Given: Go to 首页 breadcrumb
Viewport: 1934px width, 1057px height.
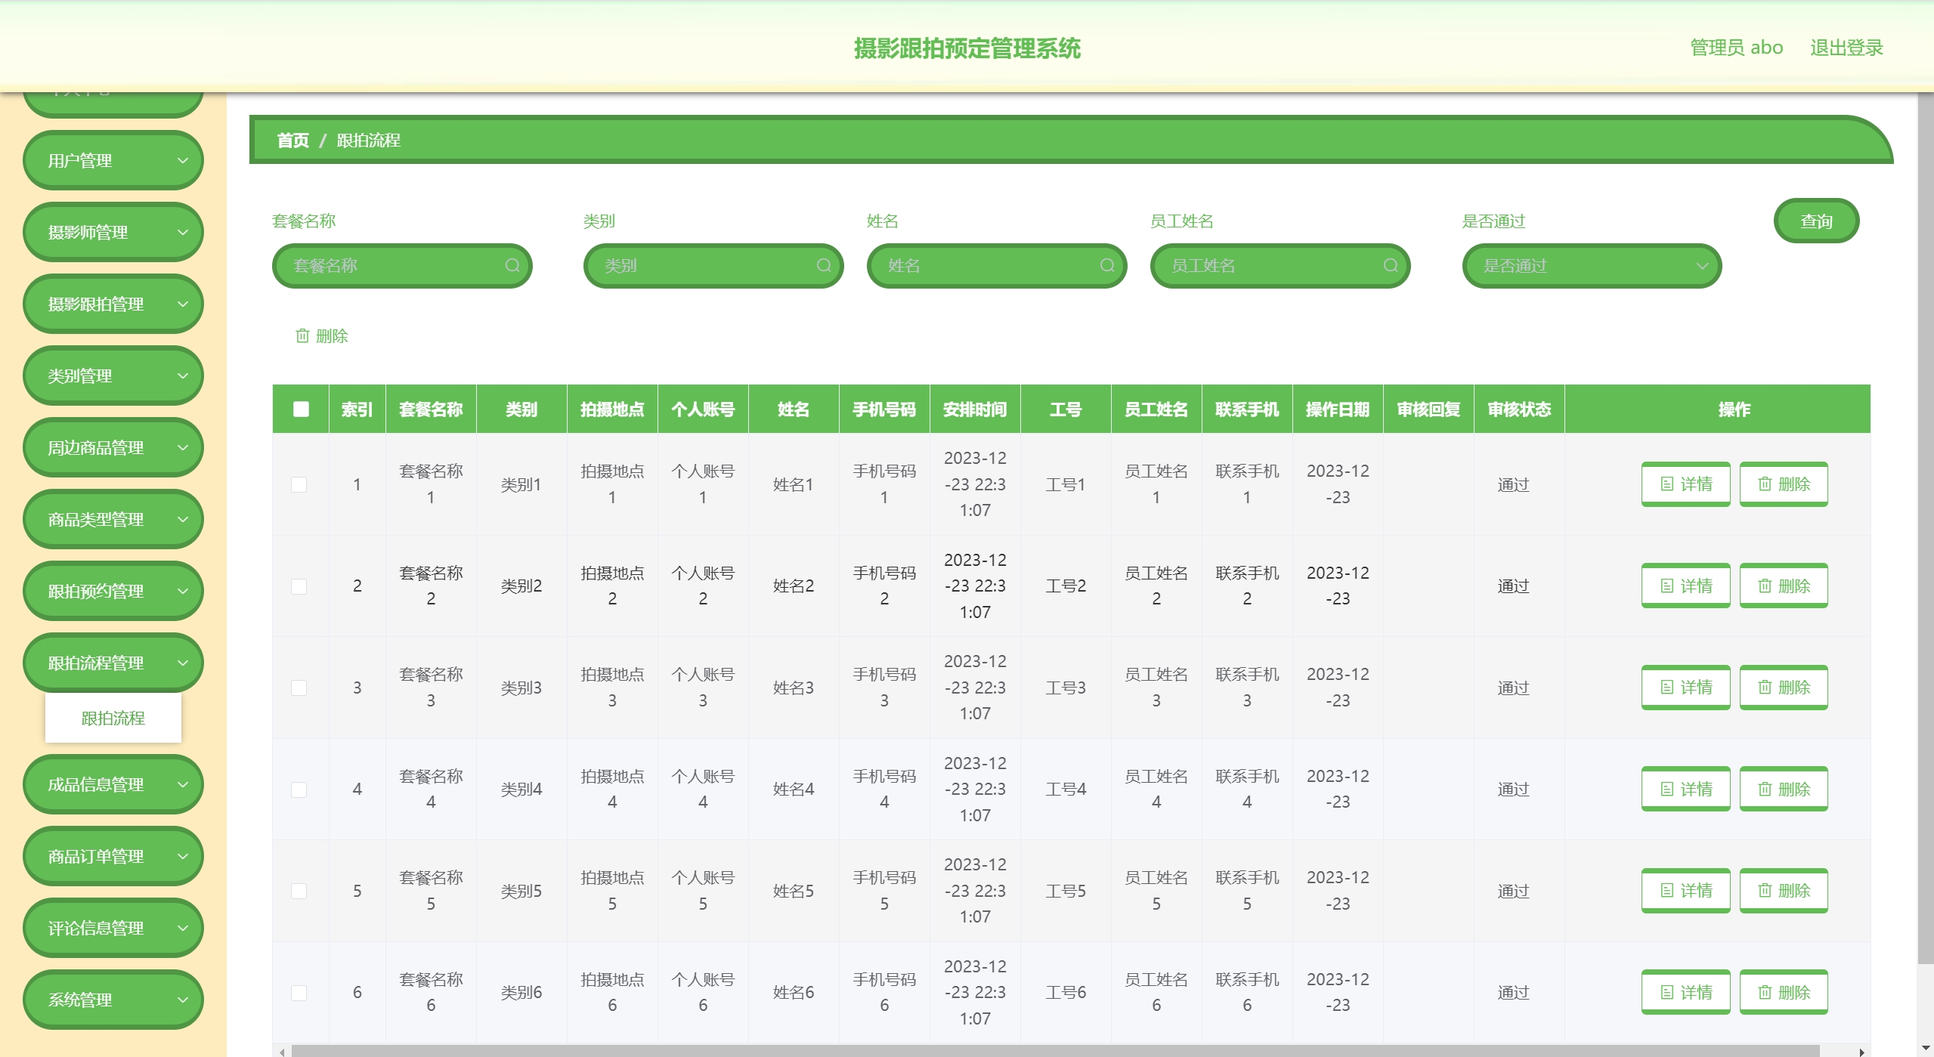Looking at the screenshot, I should point(293,141).
